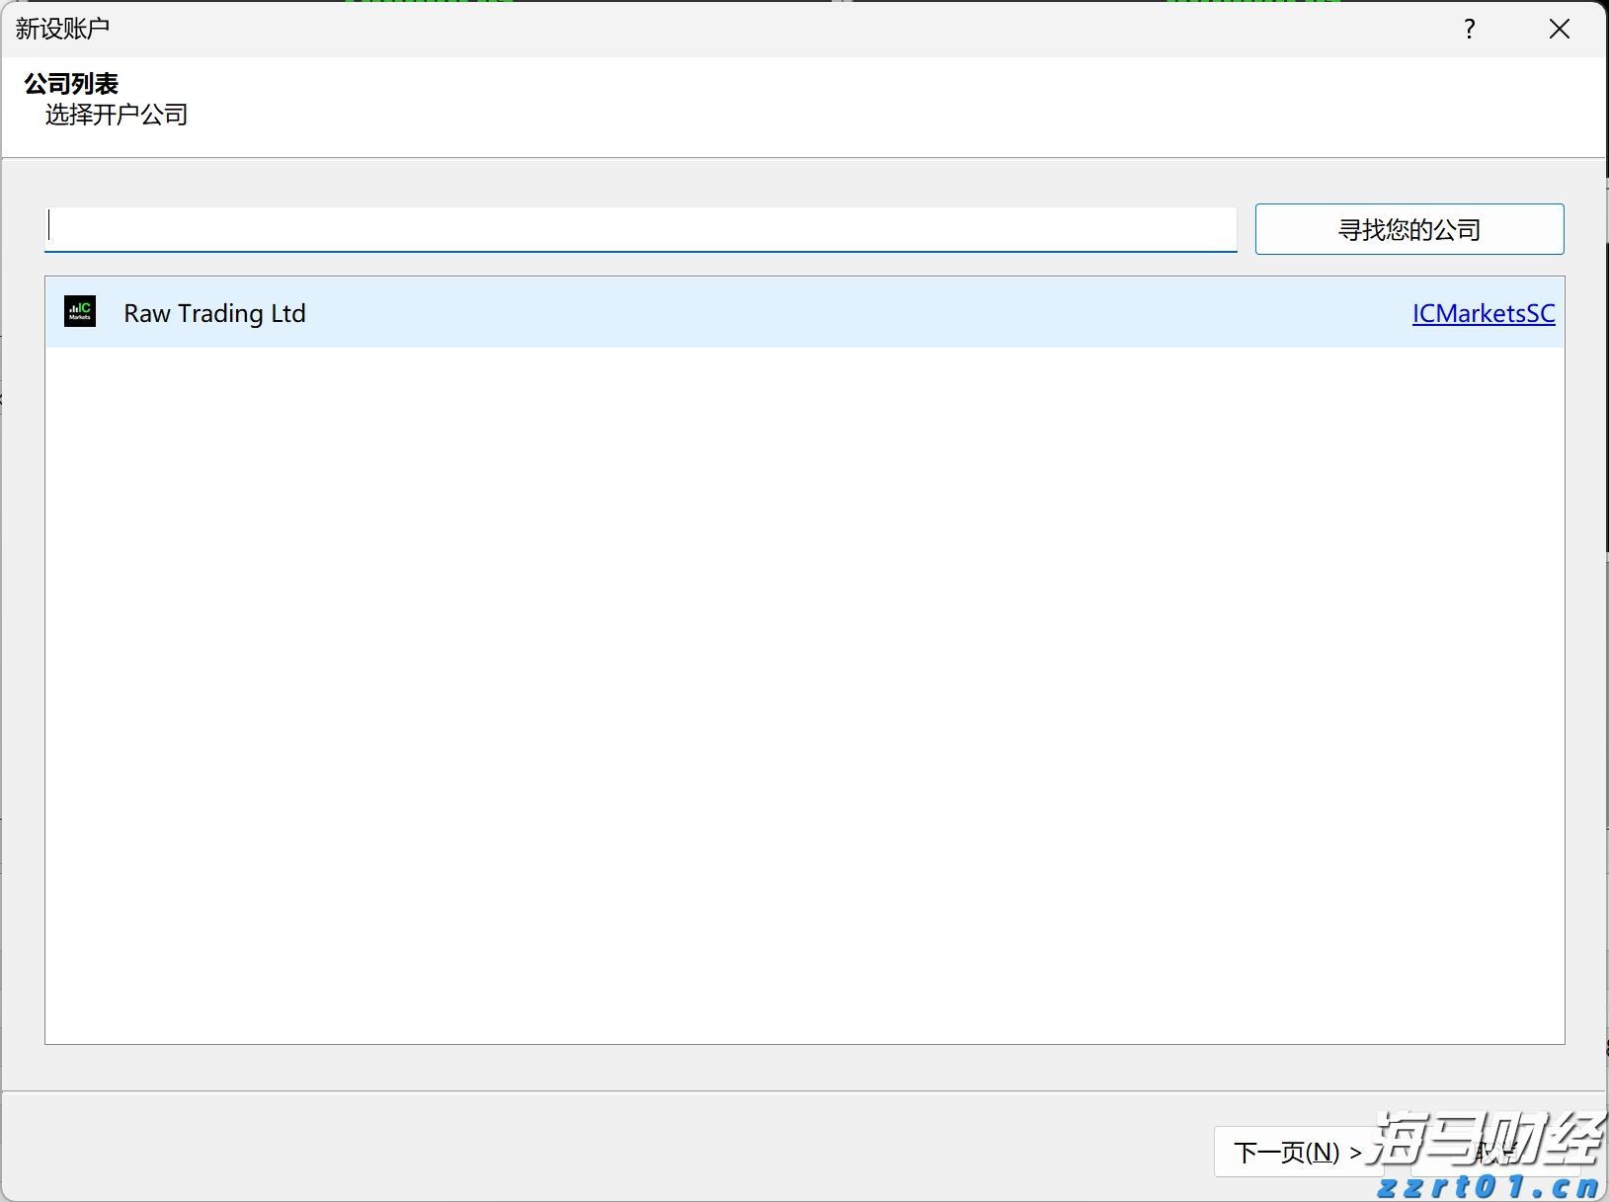The width and height of the screenshot is (1609, 1202).
Task: Focus the company search text field
Action: click(640, 228)
